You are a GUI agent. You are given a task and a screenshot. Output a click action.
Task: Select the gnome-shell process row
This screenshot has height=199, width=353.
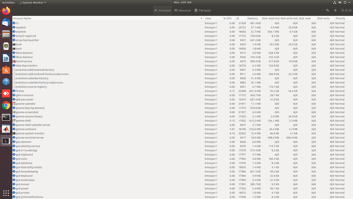88,121
